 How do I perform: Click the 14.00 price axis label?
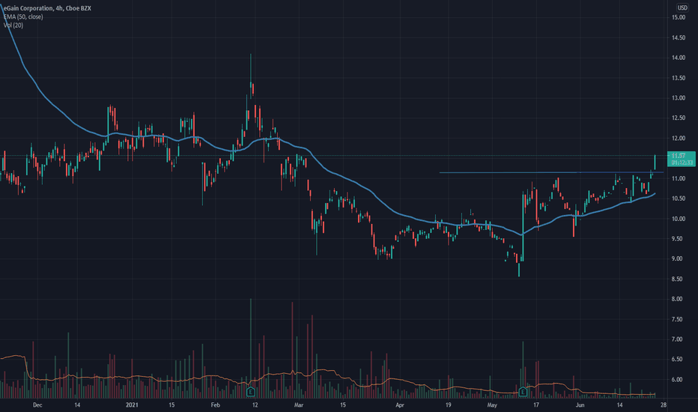tap(679, 58)
